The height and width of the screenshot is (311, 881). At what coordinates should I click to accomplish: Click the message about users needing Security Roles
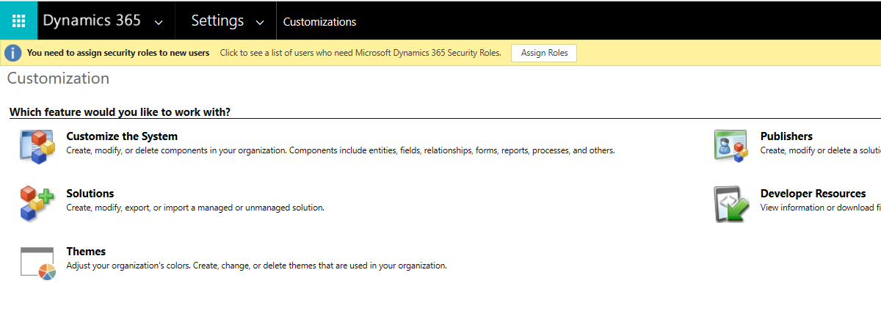360,53
